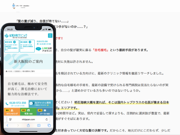Open Safari bookmarks book icon
The width and height of the screenshot is (180, 135).
pos(39,125)
